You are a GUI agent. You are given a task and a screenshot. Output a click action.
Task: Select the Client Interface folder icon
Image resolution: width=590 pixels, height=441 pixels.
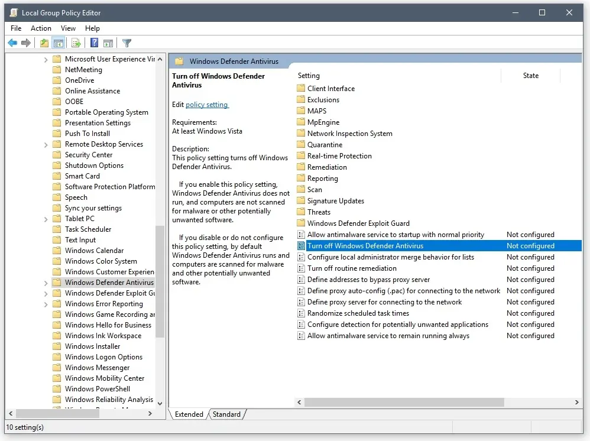point(301,89)
